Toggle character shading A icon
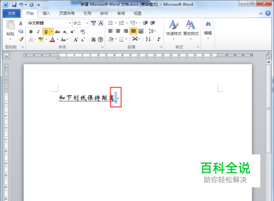 coord(93,39)
